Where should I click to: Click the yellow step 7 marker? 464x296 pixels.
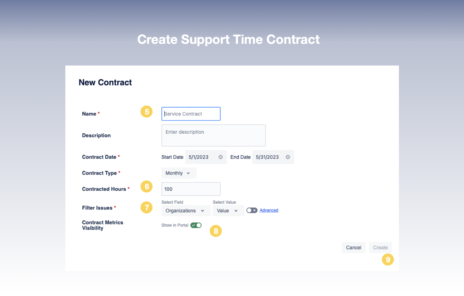(x=146, y=208)
